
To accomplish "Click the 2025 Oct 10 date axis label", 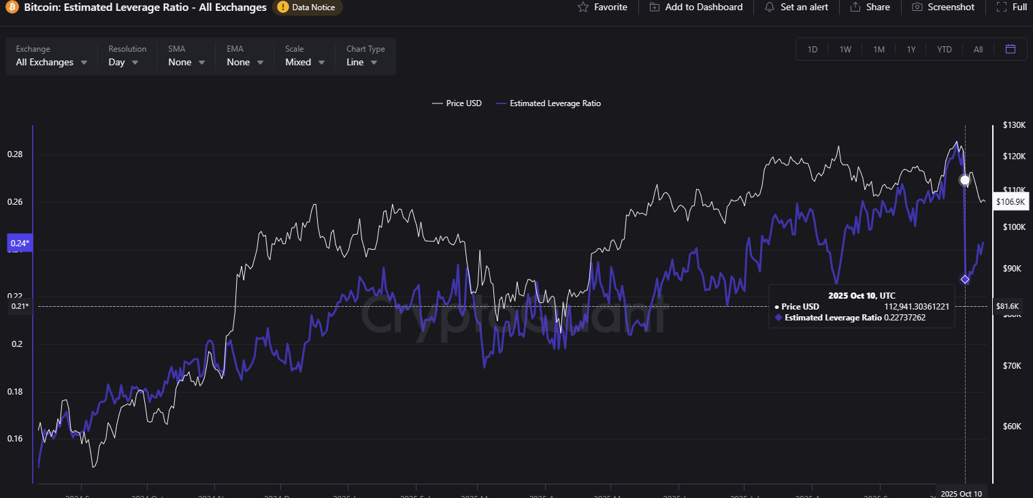I will [961, 493].
